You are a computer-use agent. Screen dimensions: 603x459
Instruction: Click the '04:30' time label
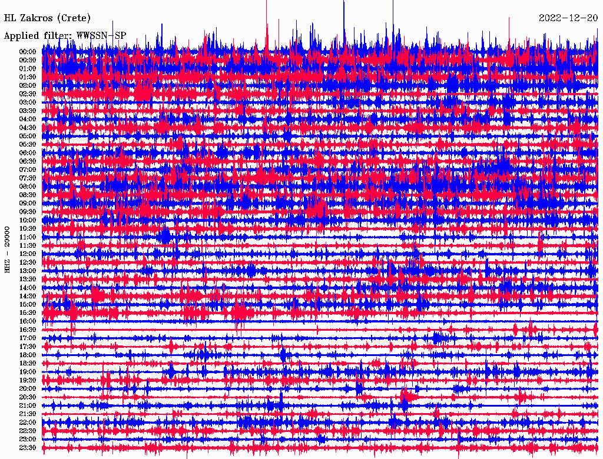(28, 128)
